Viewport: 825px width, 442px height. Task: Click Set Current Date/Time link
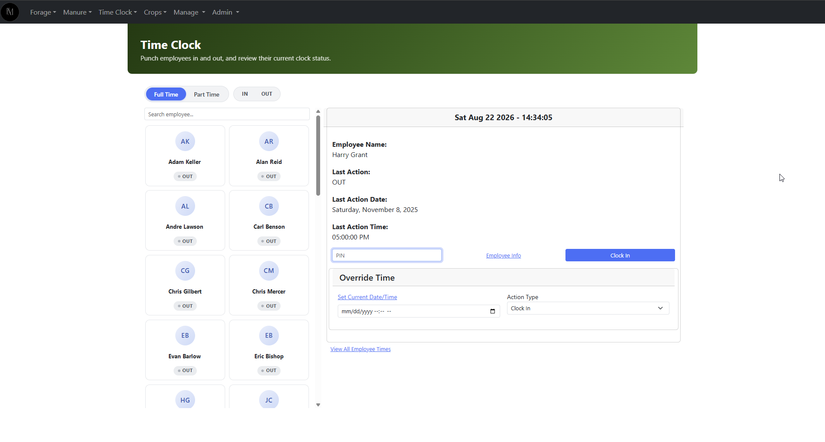tap(367, 297)
